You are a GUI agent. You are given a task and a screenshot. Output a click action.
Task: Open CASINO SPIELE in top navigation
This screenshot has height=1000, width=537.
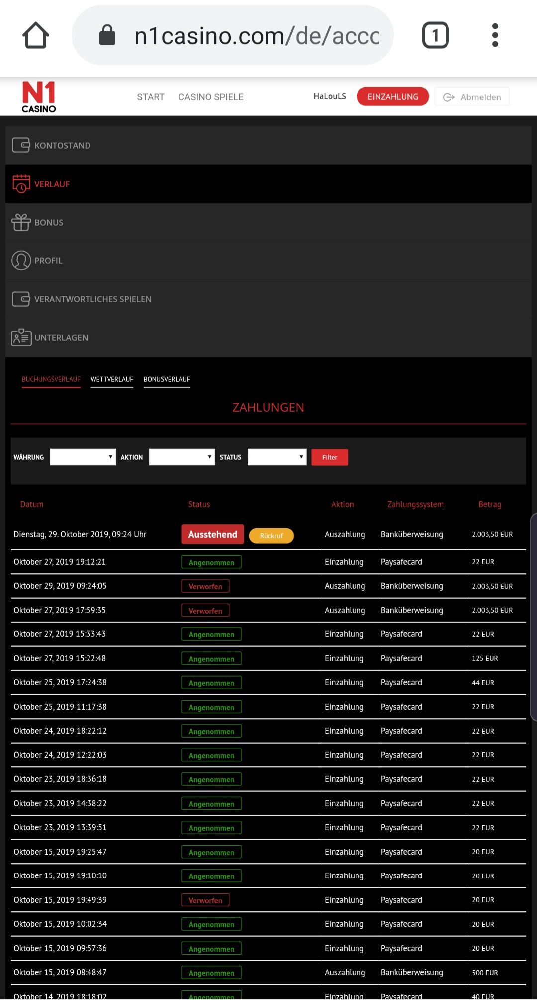tap(211, 97)
